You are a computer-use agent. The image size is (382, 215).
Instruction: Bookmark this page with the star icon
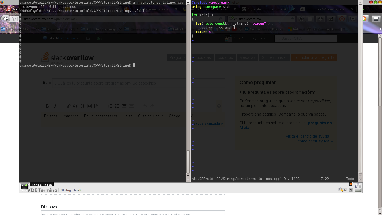(x=301, y=19)
